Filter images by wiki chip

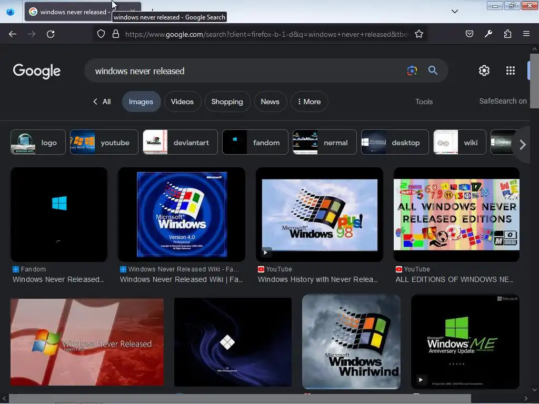[460, 142]
